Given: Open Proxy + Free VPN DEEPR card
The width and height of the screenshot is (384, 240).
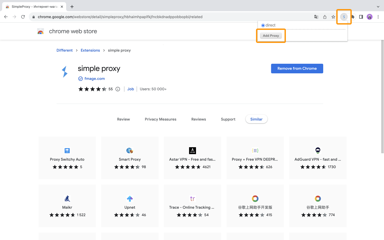Looking at the screenshot, I should tap(255, 158).
